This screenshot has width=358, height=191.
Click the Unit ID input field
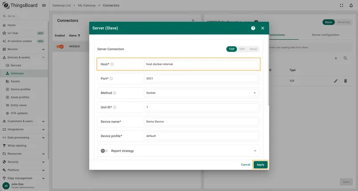pos(201,107)
